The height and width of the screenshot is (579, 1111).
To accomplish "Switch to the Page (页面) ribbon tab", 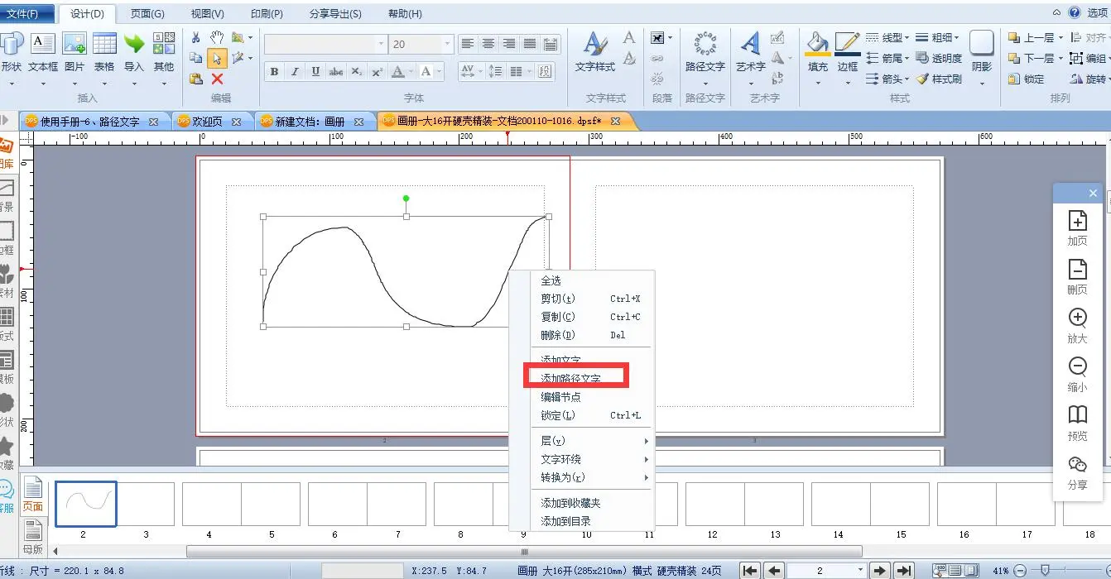I will pyautogui.click(x=147, y=14).
